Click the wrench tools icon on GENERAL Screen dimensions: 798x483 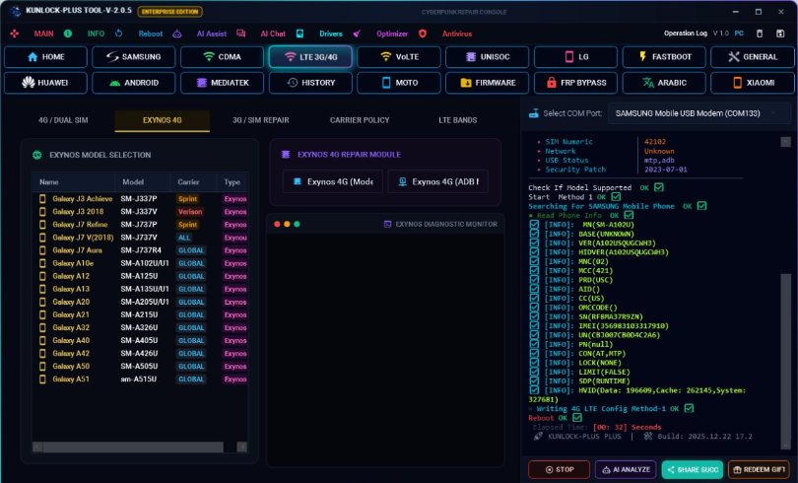click(x=733, y=57)
